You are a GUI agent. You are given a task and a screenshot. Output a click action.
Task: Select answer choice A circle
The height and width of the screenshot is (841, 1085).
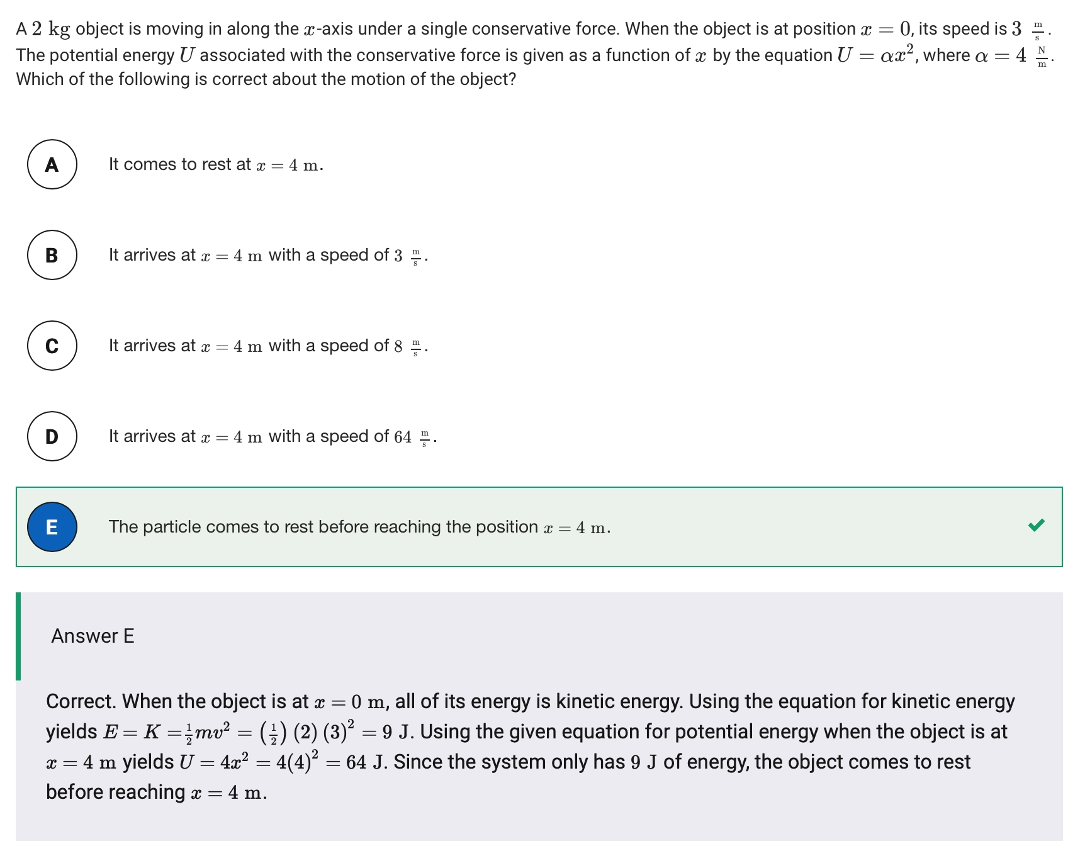pyautogui.click(x=52, y=164)
